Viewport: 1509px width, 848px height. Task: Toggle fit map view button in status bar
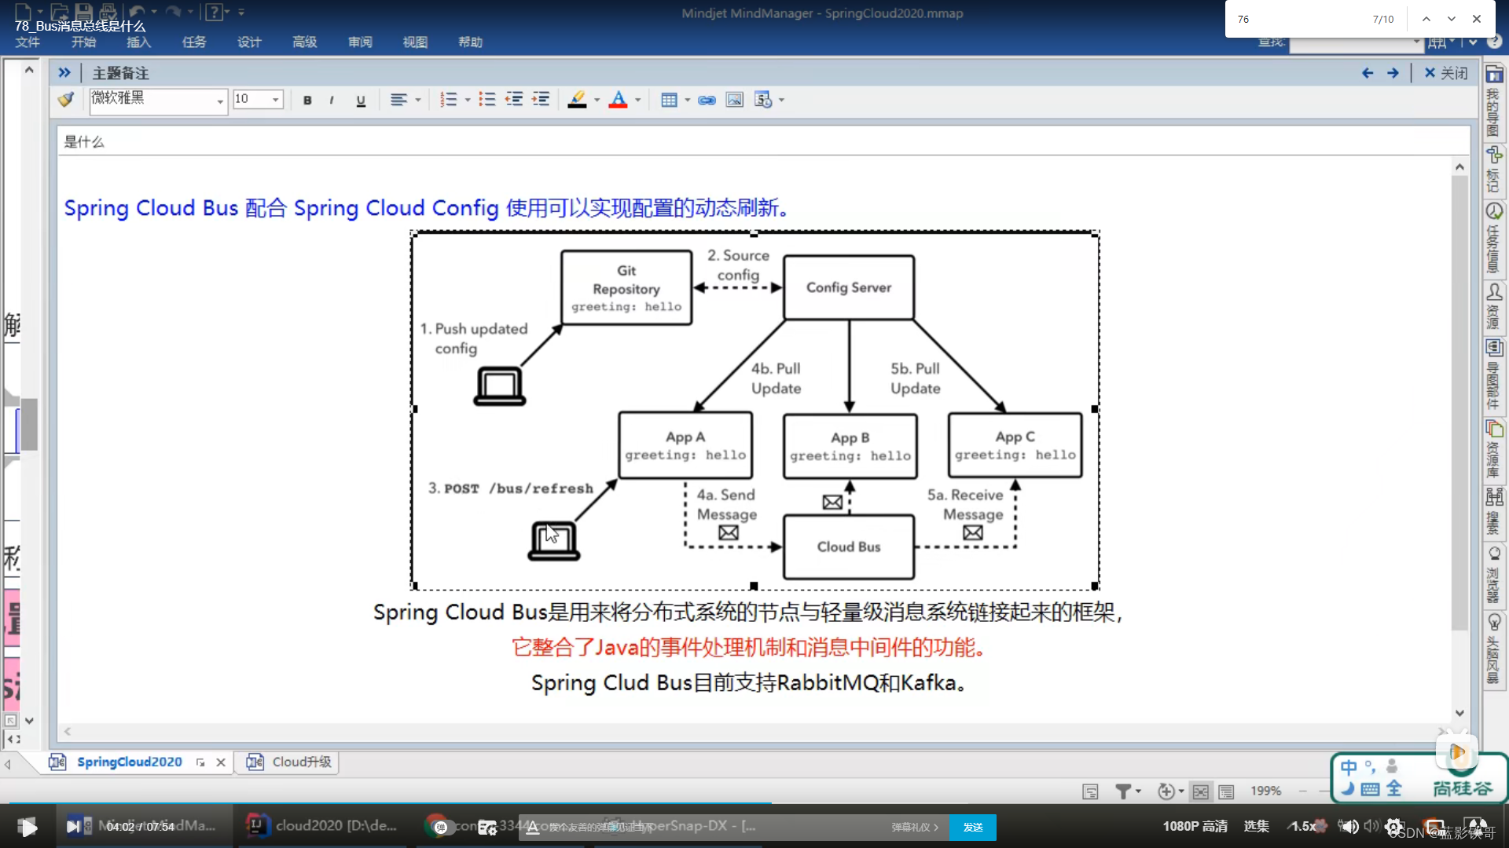click(x=1200, y=791)
